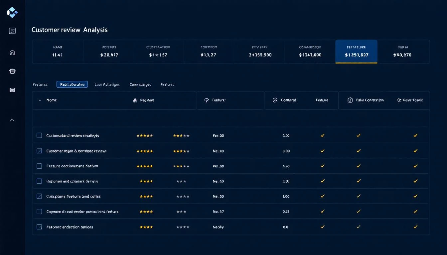Open the chat icon in the sidebar

pos(12,71)
